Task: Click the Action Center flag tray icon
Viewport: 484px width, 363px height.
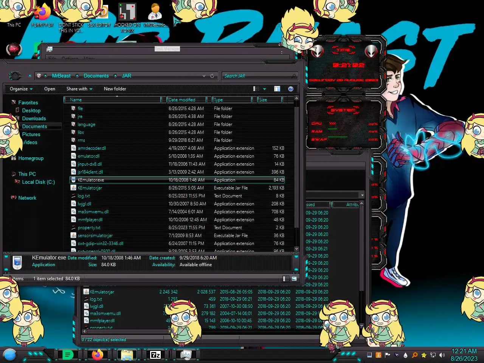Action: 388,355
